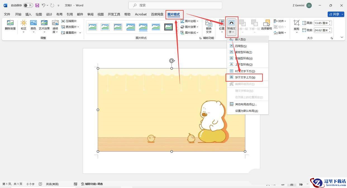Choose Tight wrapping 紧密型环绕(T)
347x188 pixels.
tap(248, 52)
